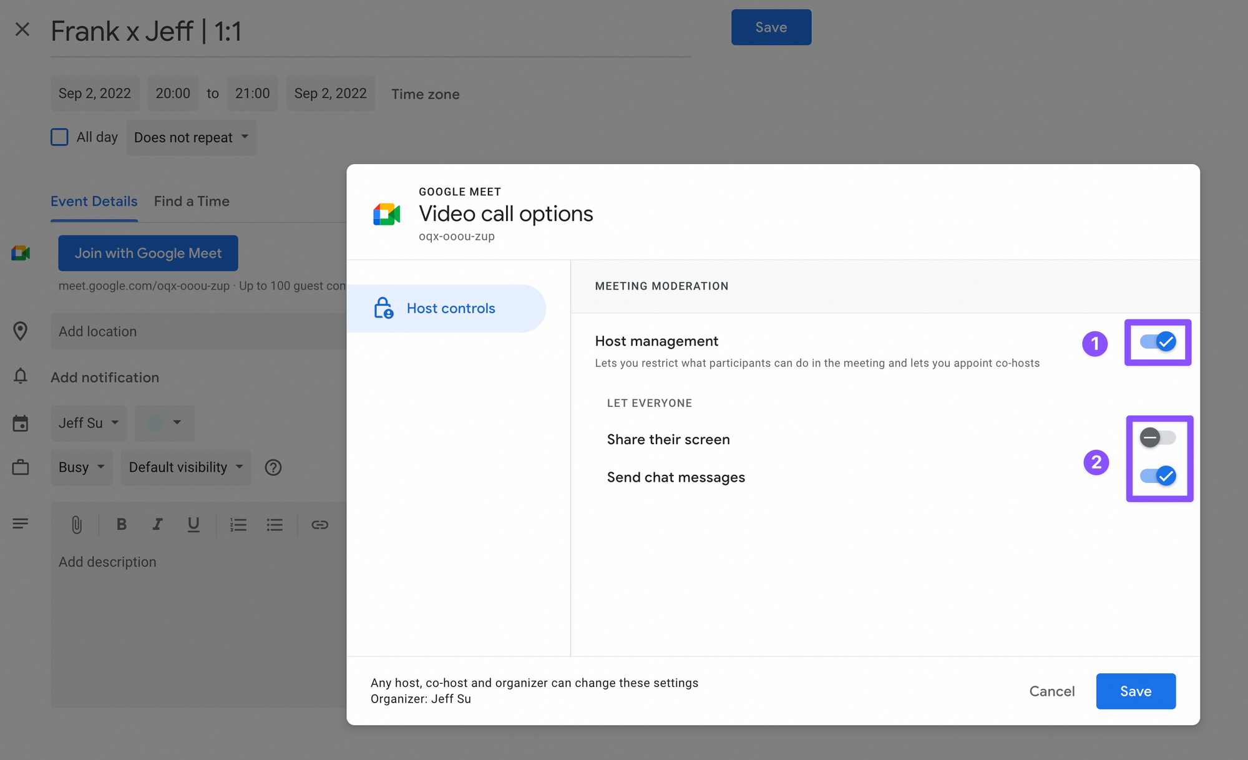Insert a numbered list
Viewport: 1248px width, 760px height.
pos(238,525)
